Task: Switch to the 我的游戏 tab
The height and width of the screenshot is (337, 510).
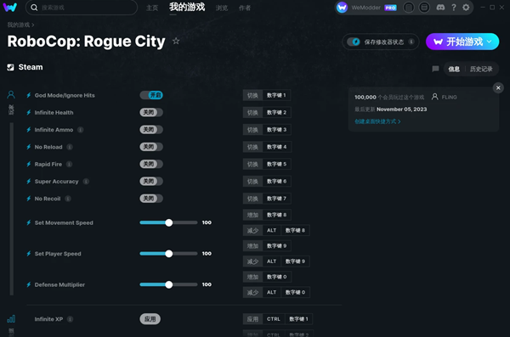Action: (x=187, y=7)
